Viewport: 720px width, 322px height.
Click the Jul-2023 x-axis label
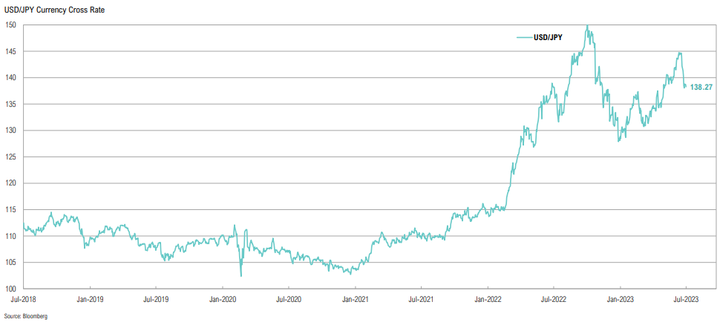685,300
